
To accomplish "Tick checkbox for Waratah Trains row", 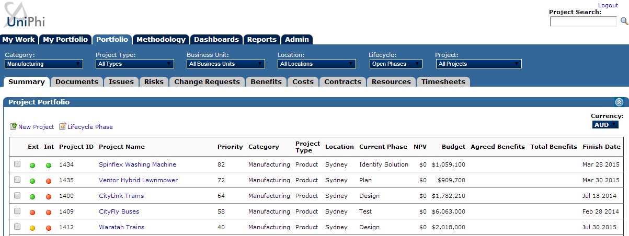I will pyautogui.click(x=17, y=227).
